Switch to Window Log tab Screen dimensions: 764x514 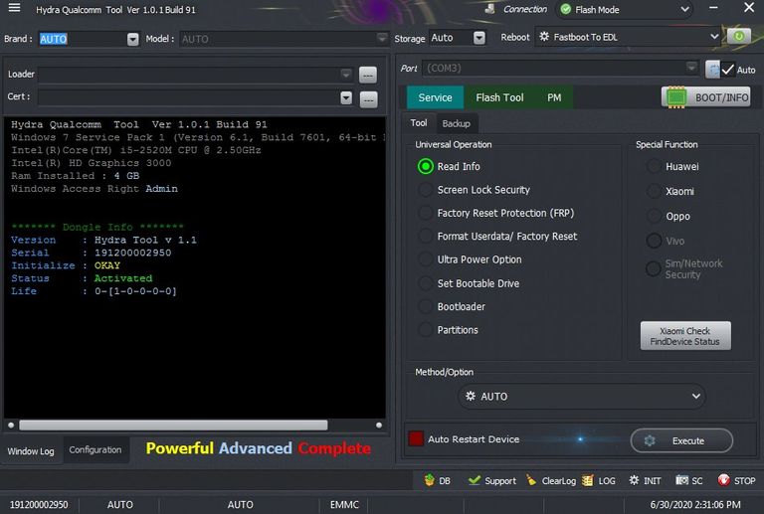click(31, 451)
